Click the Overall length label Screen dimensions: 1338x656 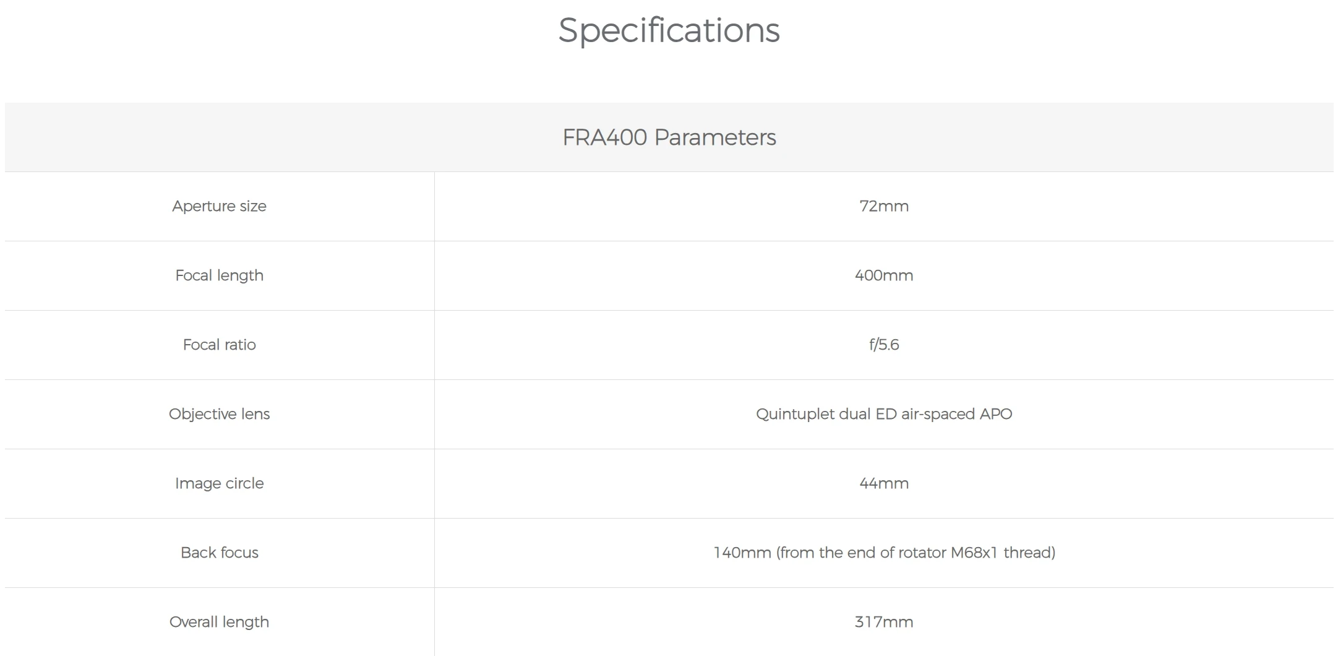pyautogui.click(x=219, y=622)
